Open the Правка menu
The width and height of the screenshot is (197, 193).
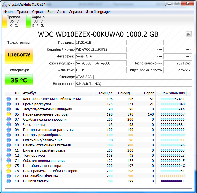[22, 12]
